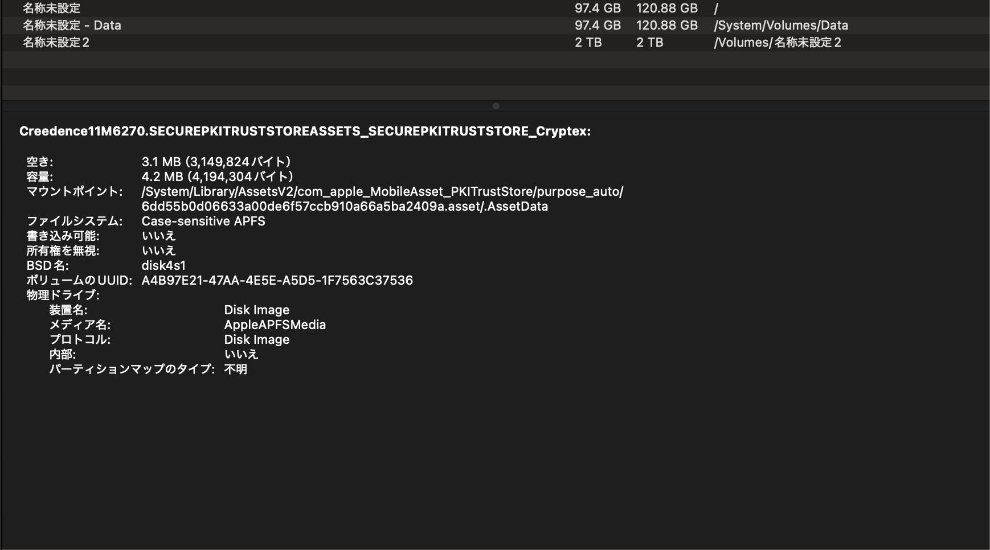Click the split pane divider handle dot
The width and height of the screenshot is (990, 550).
(496, 106)
